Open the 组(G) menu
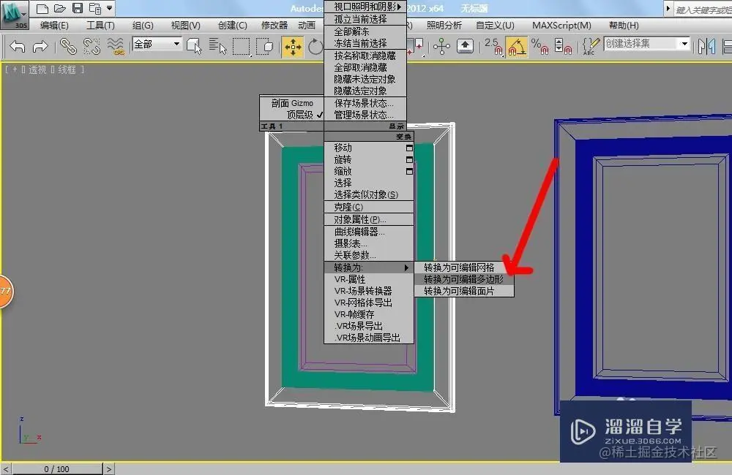 click(143, 25)
